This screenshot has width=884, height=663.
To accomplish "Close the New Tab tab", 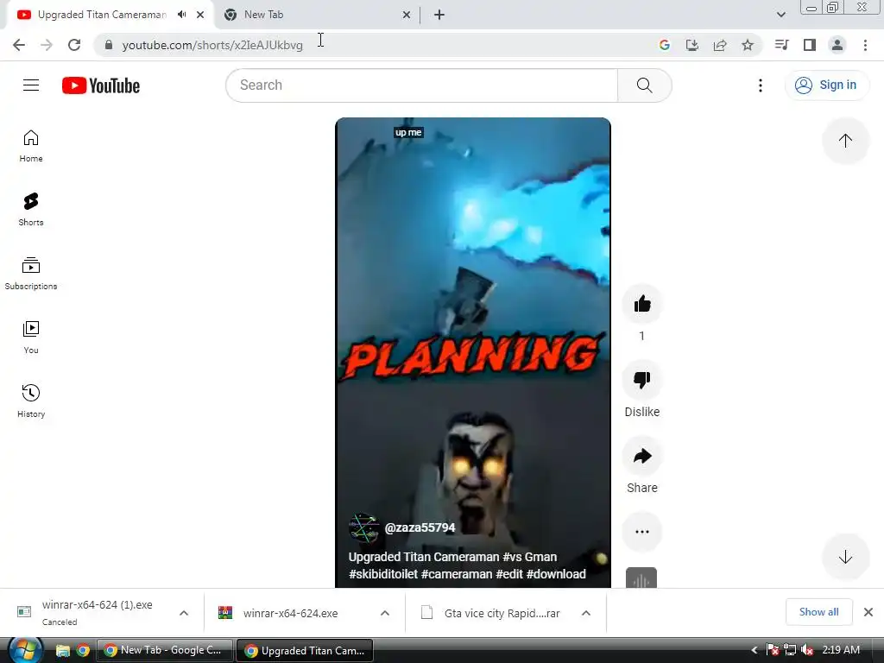I will click(x=407, y=15).
